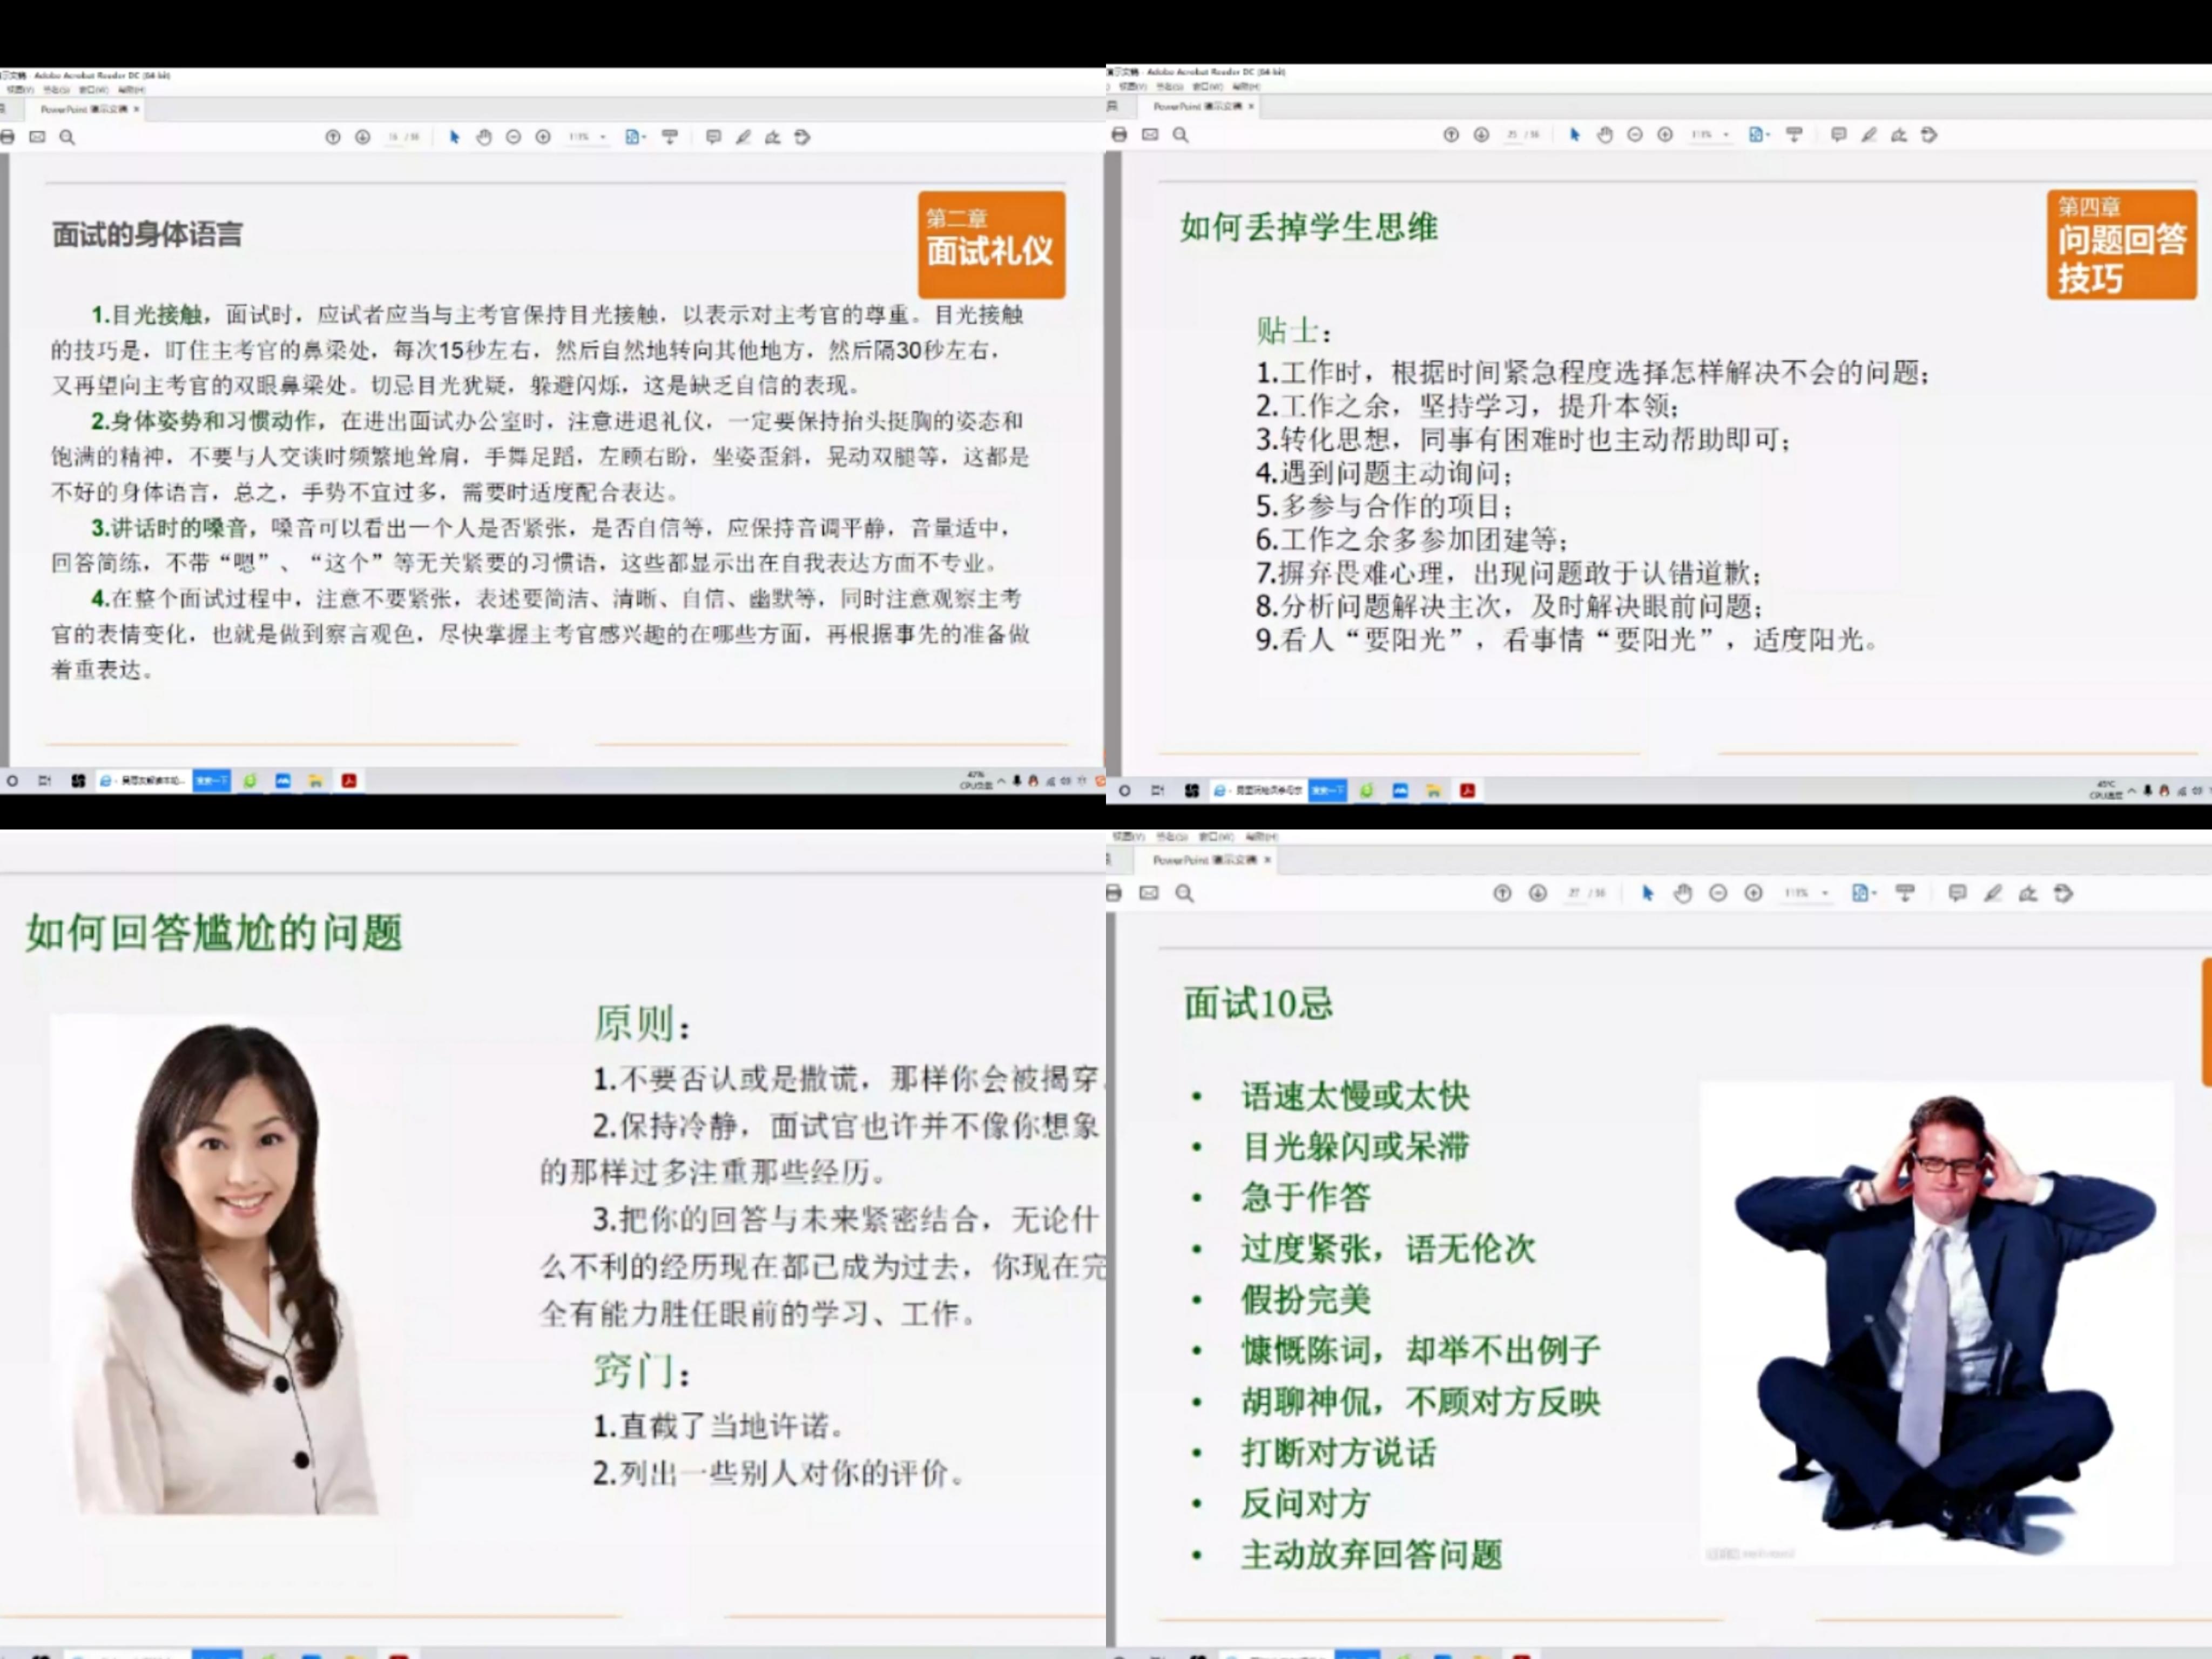This screenshot has height=1659, width=2212.
Task: Click the print icon in the 面试礼仪 window
Action: [7, 137]
